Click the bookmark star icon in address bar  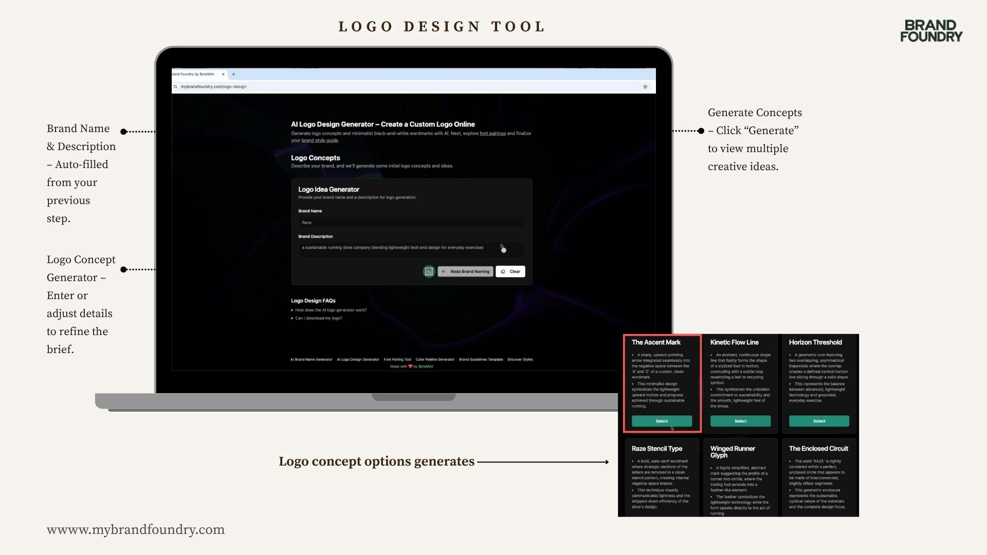pyautogui.click(x=645, y=87)
